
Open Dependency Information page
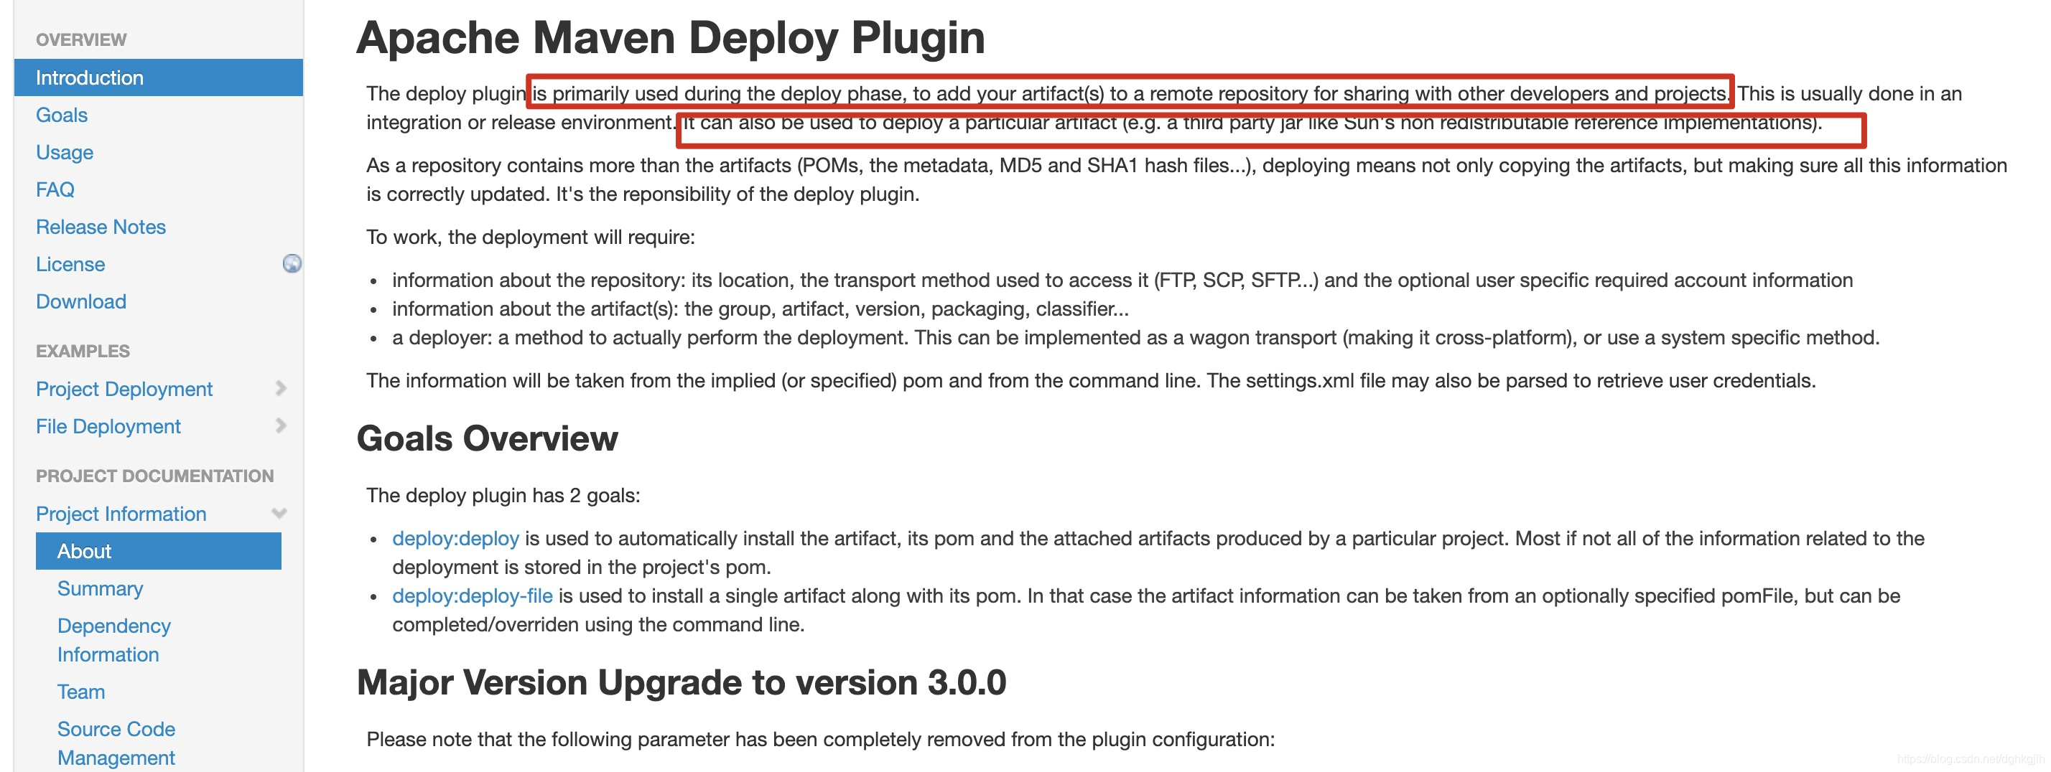coord(114,640)
